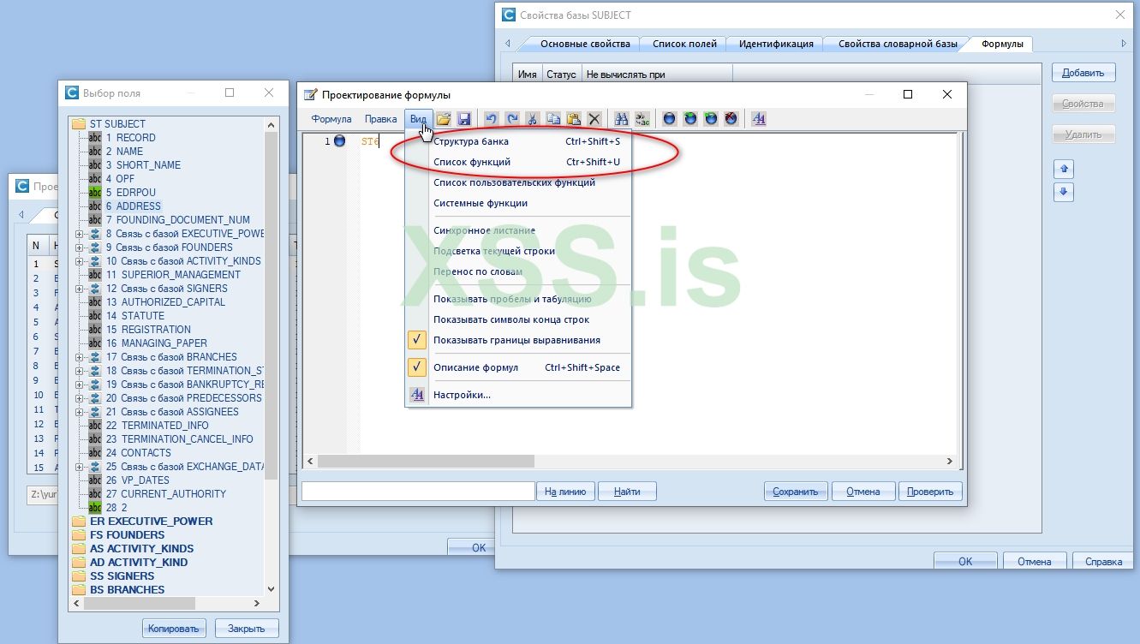1140x644 pixels.
Task: Move formula up with the up arrow button
Action: [x=1063, y=169]
